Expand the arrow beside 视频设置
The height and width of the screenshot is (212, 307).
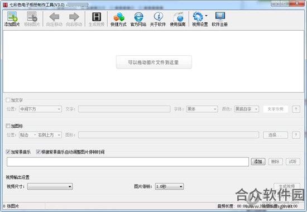point(206,16)
